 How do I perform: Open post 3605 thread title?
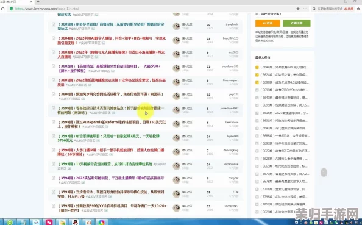tap(111, 26)
